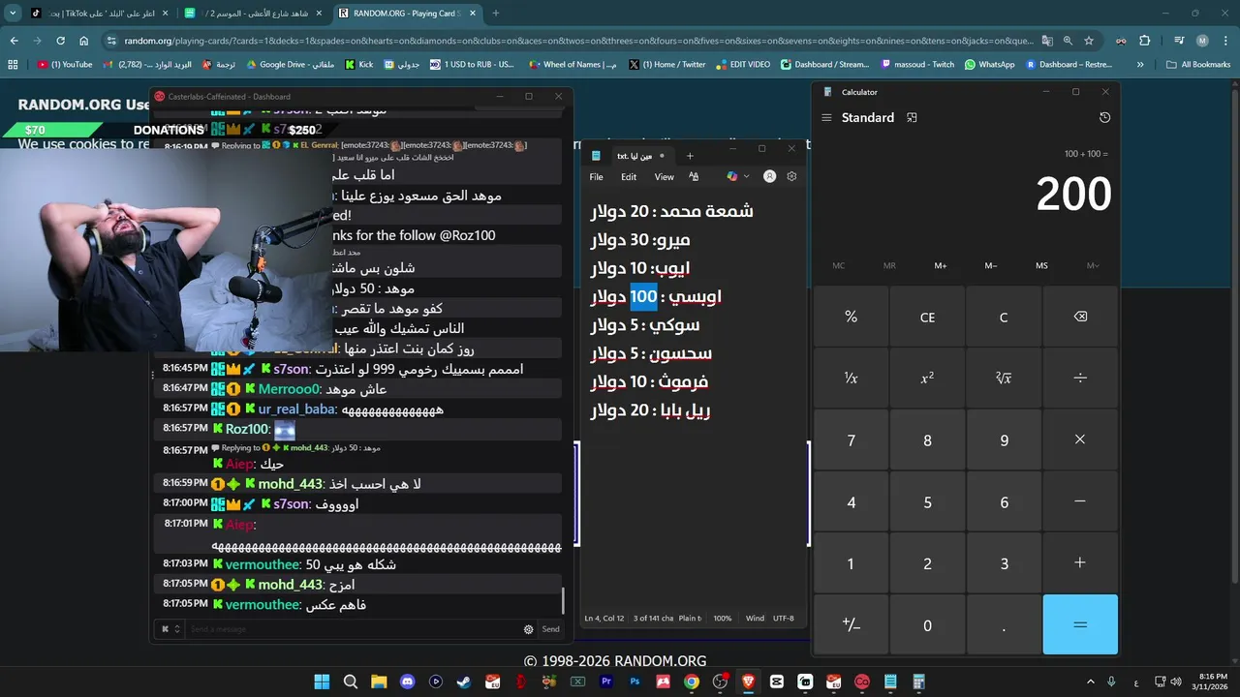This screenshot has width=1240, height=697.
Task: Click 'Ln 4, Col 12' in Notepad status bar
Action: pos(604,619)
